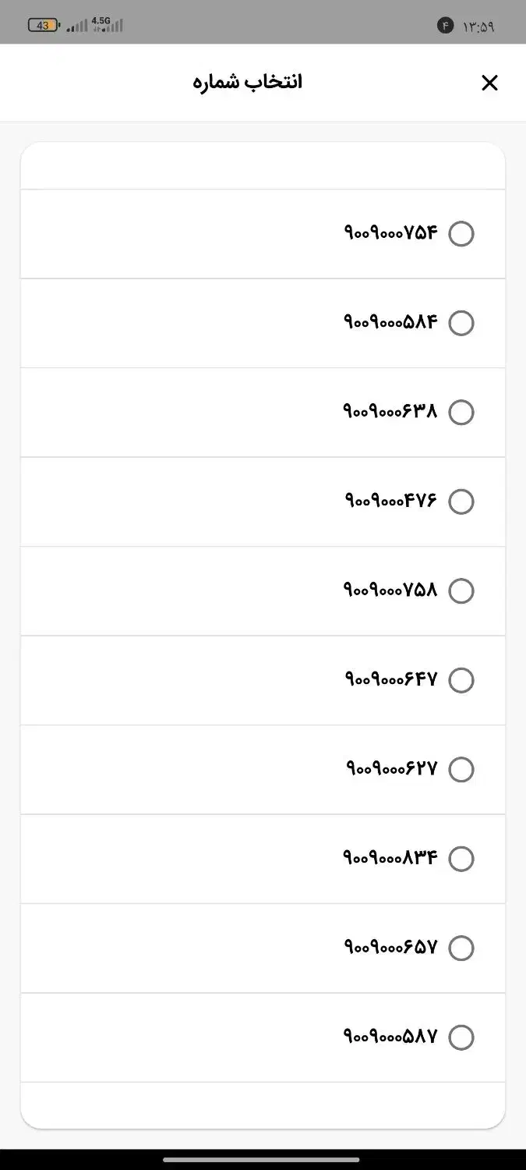
Task: Select phone number ۹۰۰۹۰۰۰۶۲۷
Action: point(461,769)
